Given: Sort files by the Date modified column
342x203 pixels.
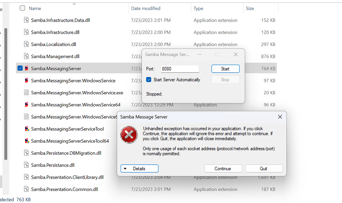Looking at the screenshot, I should [x=146, y=8].
